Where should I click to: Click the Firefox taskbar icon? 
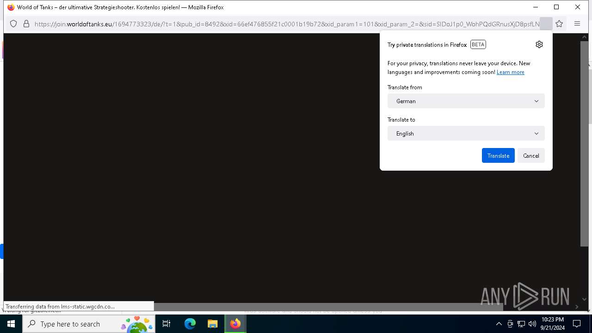click(235, 324)
